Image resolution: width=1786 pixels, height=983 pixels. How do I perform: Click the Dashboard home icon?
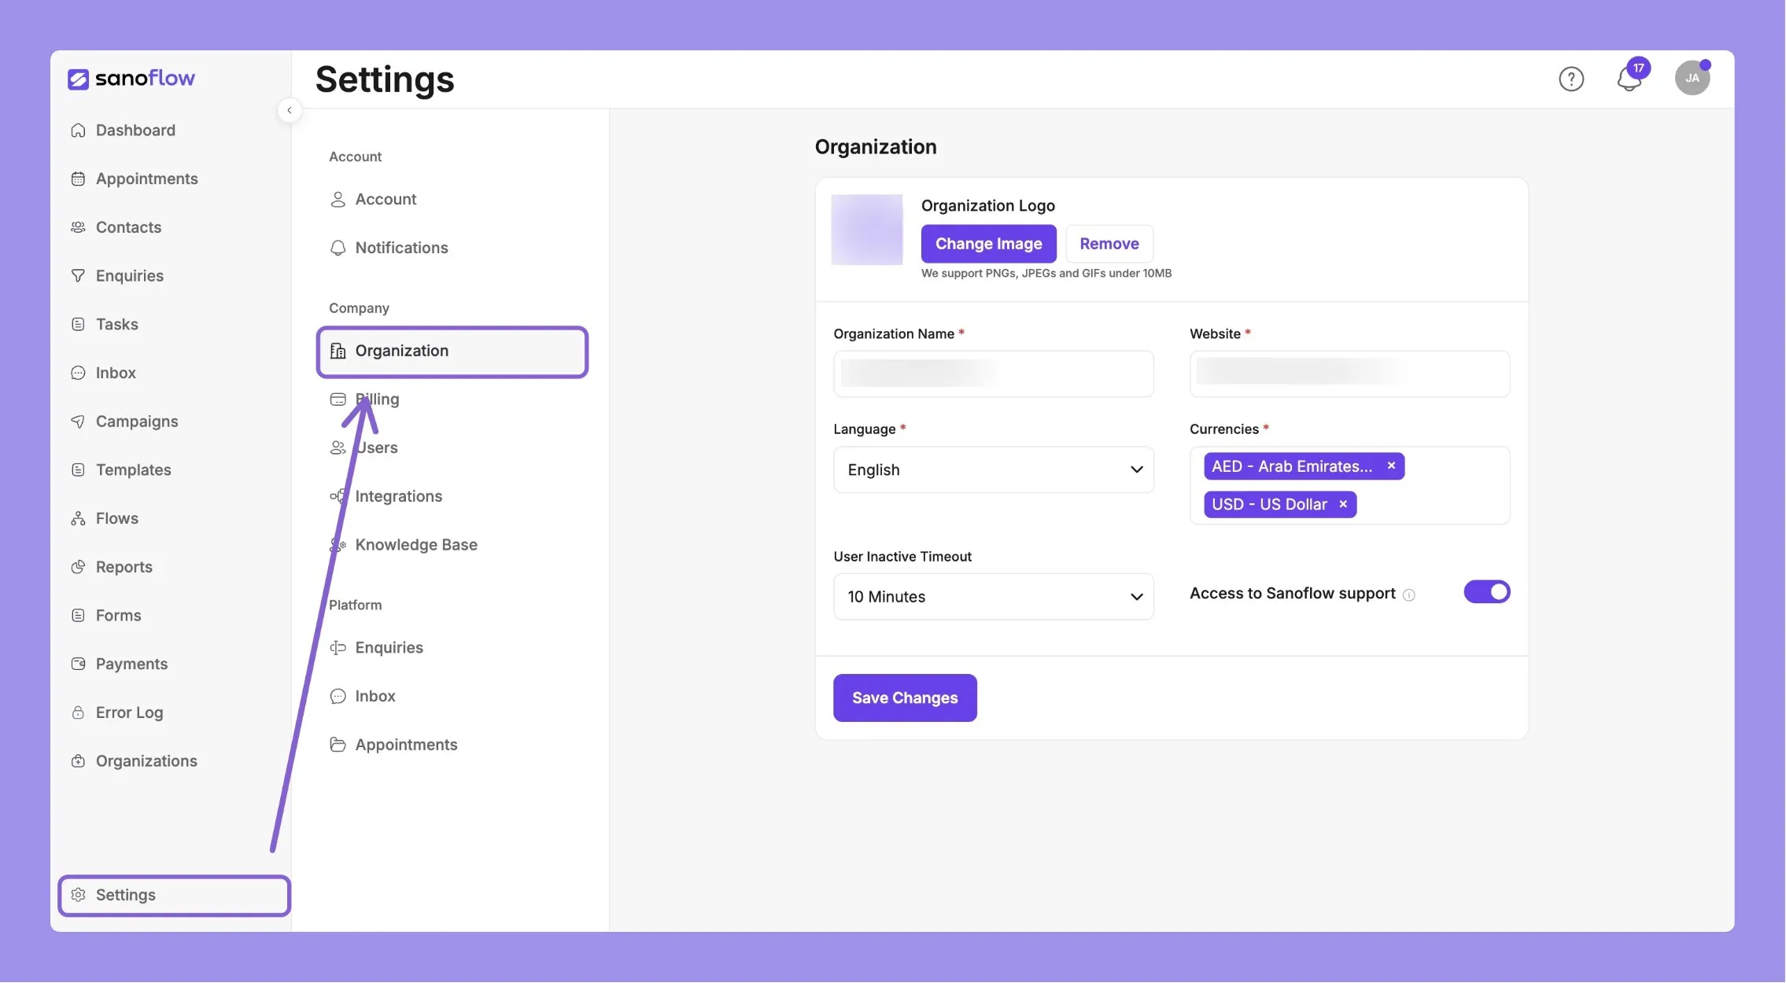[x=78, y=131]
